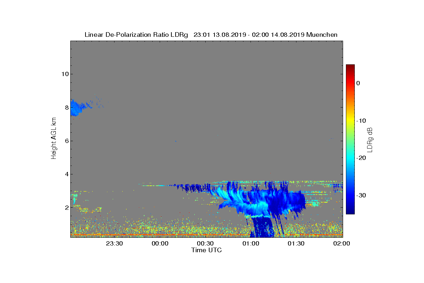Click the '00:00' time tick label
The image size is (424, 283).
point(160,243)
